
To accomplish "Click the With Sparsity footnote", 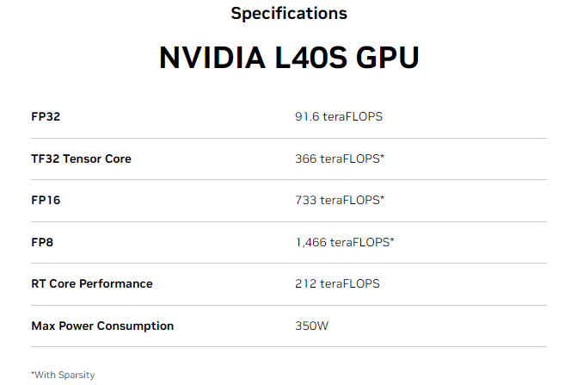I will point(63,375).
